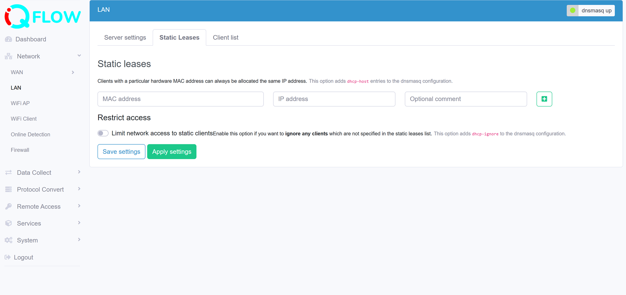Expand the WAN submenu chevron
Screen dimensions: 626x295
coord(73,72)
